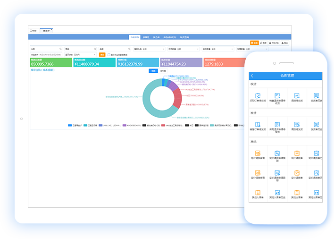
Task: Select the 饼图 chart view toggle
Action: [153, 71]
